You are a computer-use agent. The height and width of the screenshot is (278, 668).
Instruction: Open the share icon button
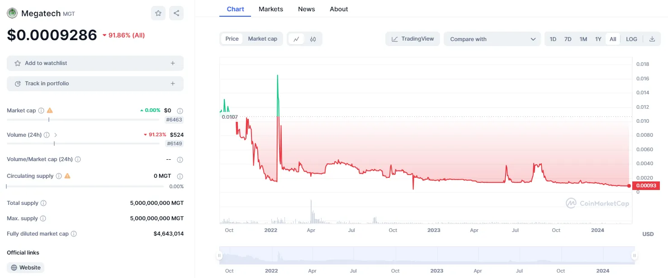point(176,13)
